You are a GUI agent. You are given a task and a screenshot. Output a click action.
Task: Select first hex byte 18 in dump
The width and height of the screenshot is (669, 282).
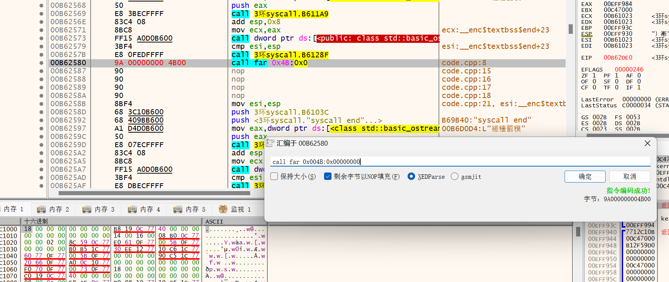pyautogui.click(x=28, y=229)
